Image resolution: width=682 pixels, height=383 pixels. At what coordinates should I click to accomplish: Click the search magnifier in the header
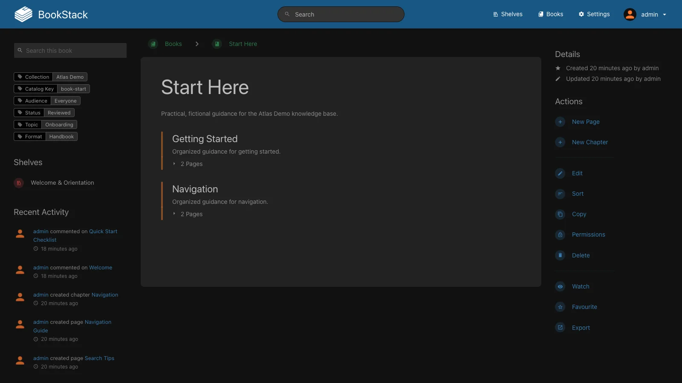pos(287,14)
